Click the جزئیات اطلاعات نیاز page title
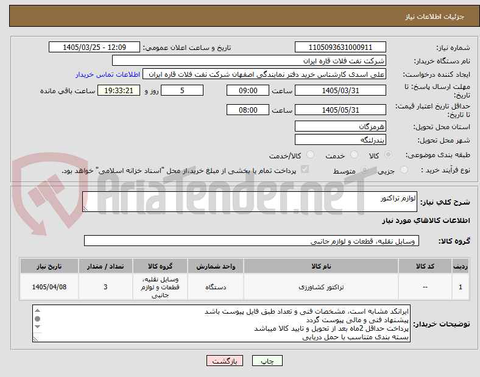This screenshot has height=377, width=480. [435, 16]
